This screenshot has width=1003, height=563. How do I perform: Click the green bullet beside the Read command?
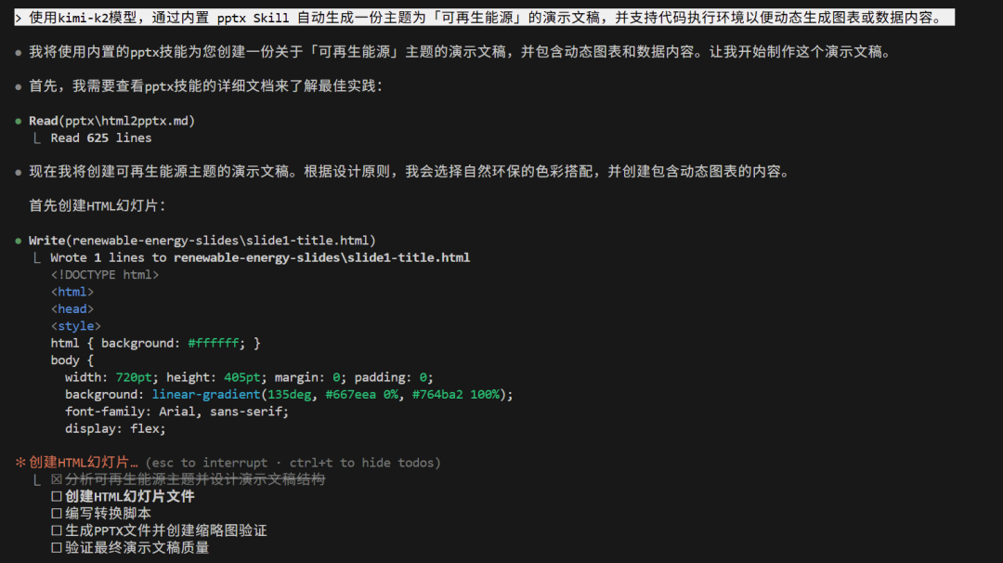(19, 121)
